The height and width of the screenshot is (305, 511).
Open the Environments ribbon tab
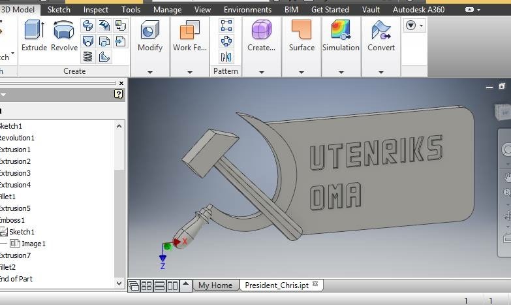pyautogui.click(x=247, y=10)
